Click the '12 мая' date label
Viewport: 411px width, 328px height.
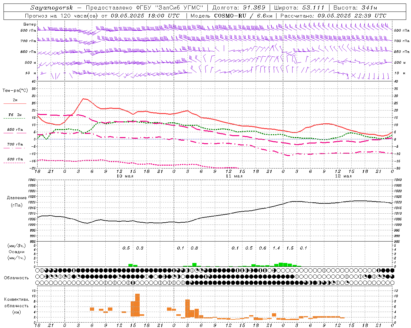pyautogui.click(x=343, y=176)
